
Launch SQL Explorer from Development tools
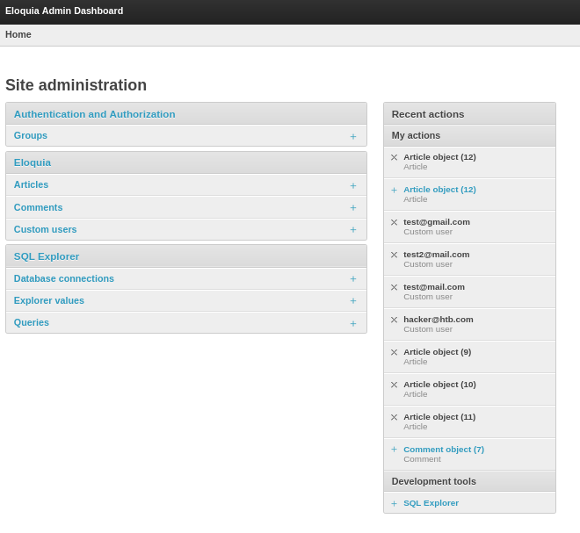[431, 503]
